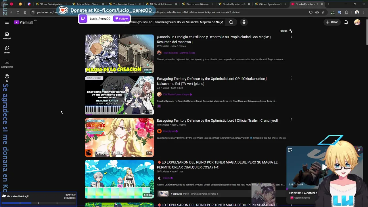Go to Principal in the sidebar
This screenshot has width=368, height=207.
[7, 35]
